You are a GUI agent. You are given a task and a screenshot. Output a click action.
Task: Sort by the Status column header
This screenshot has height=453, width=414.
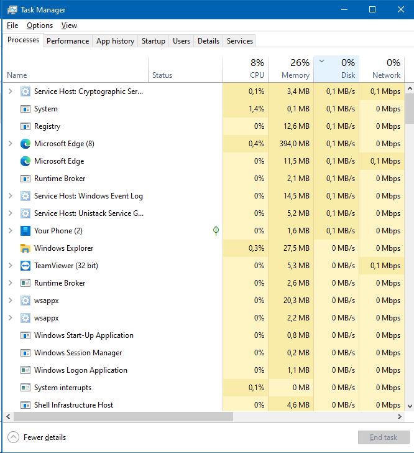[x=185, y=69]
